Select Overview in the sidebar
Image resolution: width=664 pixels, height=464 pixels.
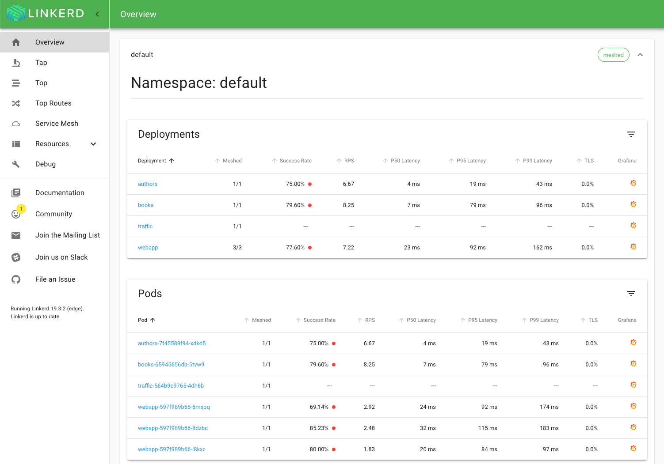point(50,42)
